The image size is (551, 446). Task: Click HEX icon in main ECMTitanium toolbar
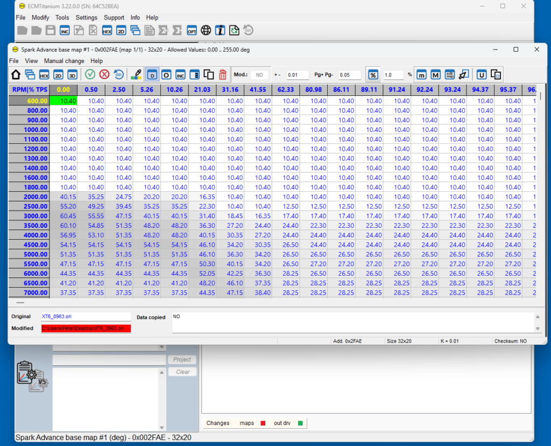107,31
